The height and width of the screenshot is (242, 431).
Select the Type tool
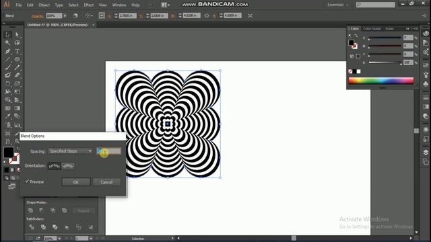[x=17, y=51]
